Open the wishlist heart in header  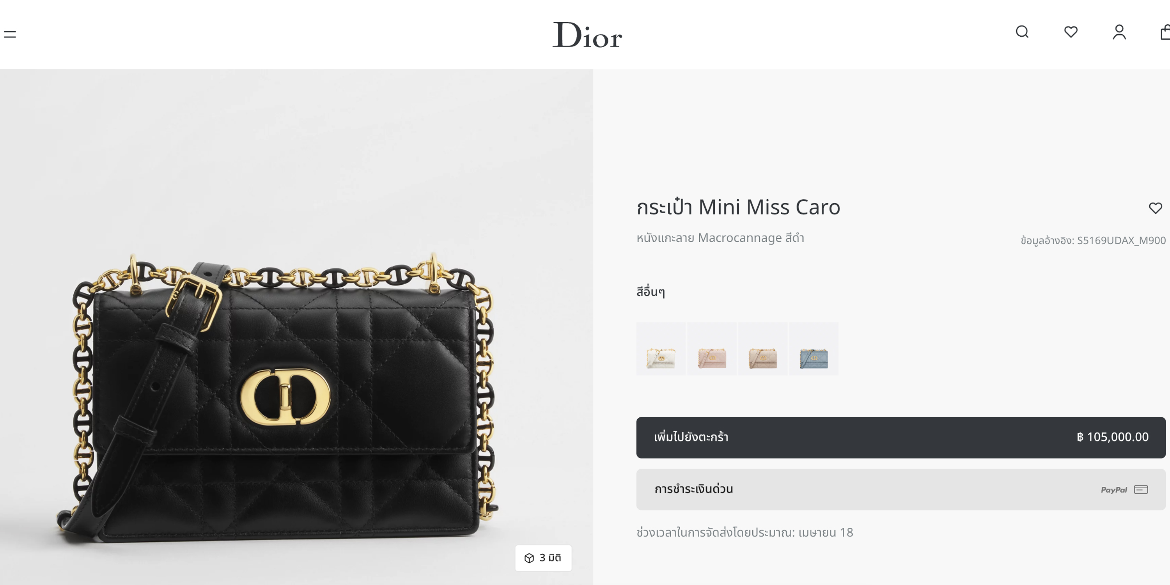click(x=1071, y=32)
